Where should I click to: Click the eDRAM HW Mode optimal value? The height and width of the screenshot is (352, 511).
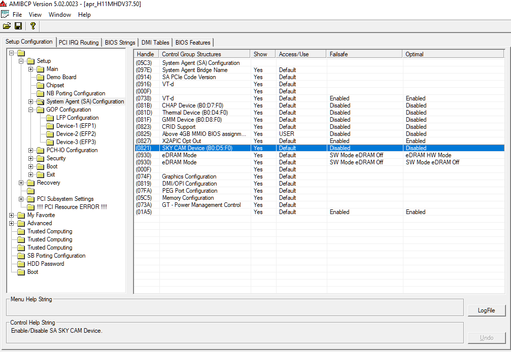[428, 155]
